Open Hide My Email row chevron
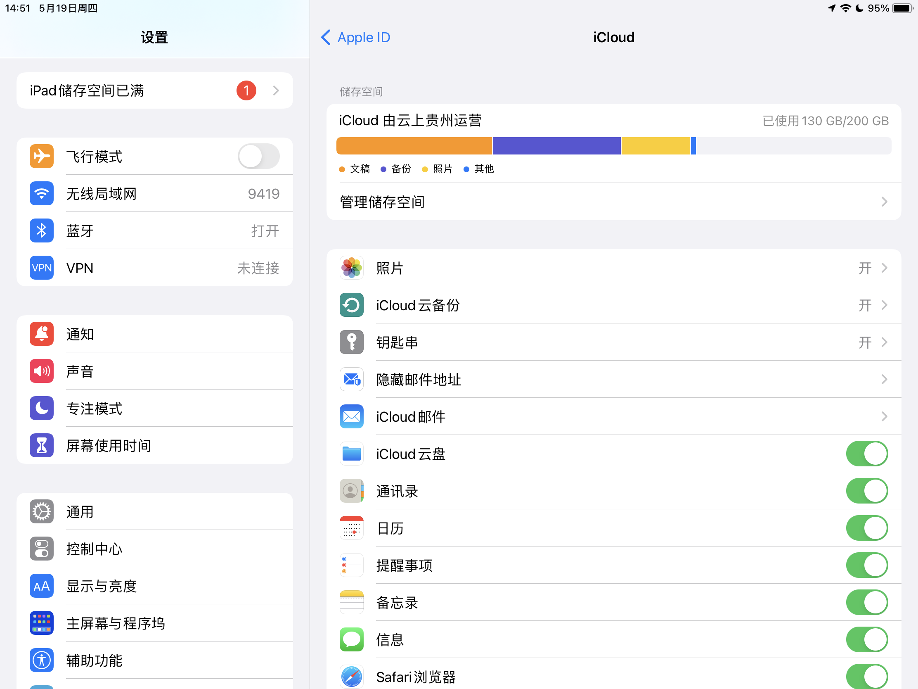The width and height of the screenshot is (918, 689). pos(884,380)
